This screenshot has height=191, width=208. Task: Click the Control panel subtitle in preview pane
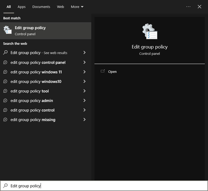click(x=150, y=54)
